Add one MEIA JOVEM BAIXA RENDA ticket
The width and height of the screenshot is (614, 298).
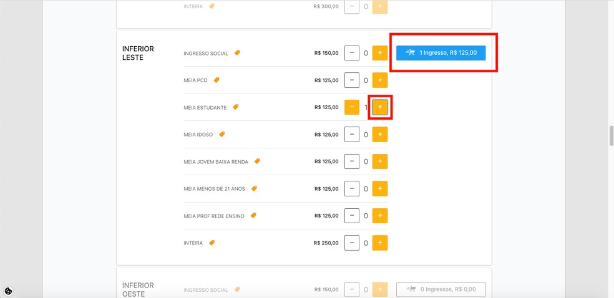[x=380, y=161]
